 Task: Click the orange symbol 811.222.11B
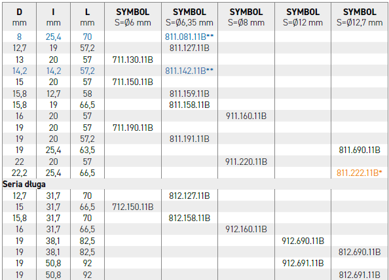(x=360, y=173)
